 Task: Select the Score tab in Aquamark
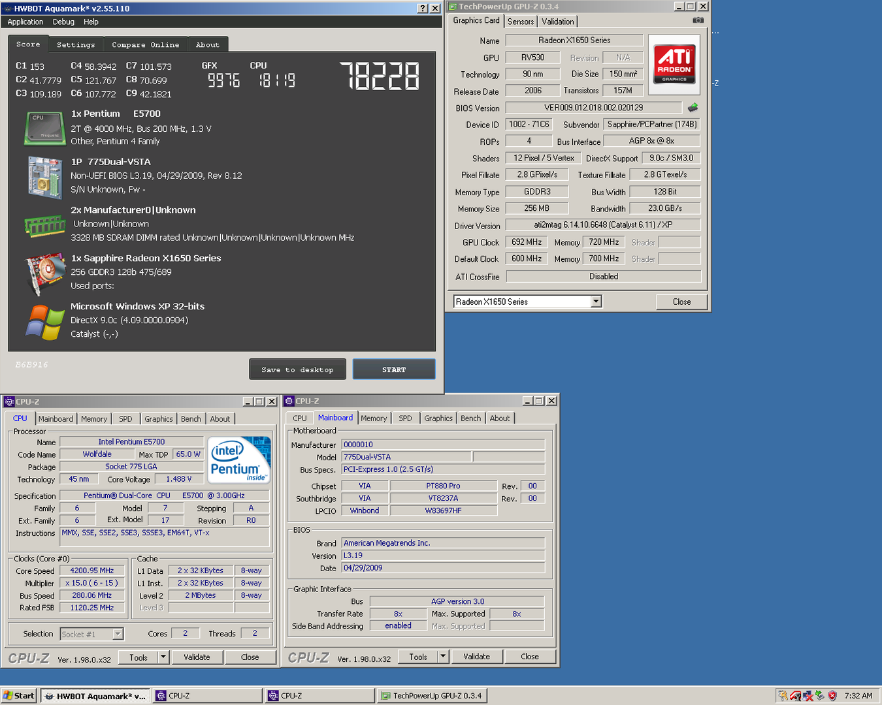coord(28,44)
